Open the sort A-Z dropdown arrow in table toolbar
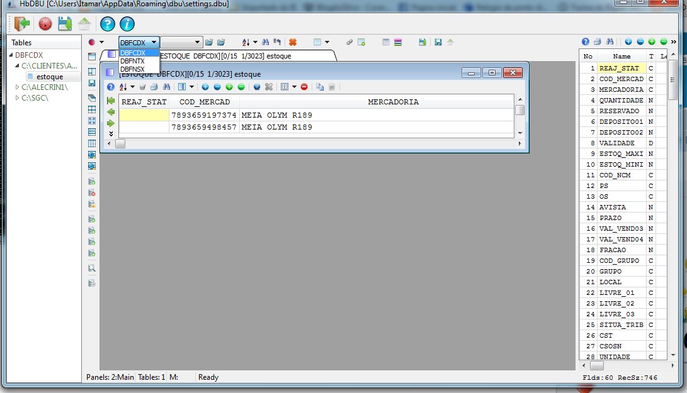 (x=255, y=42)
